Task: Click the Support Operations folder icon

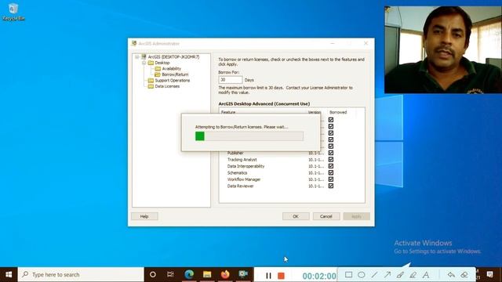Action: [x=151, y=80]
